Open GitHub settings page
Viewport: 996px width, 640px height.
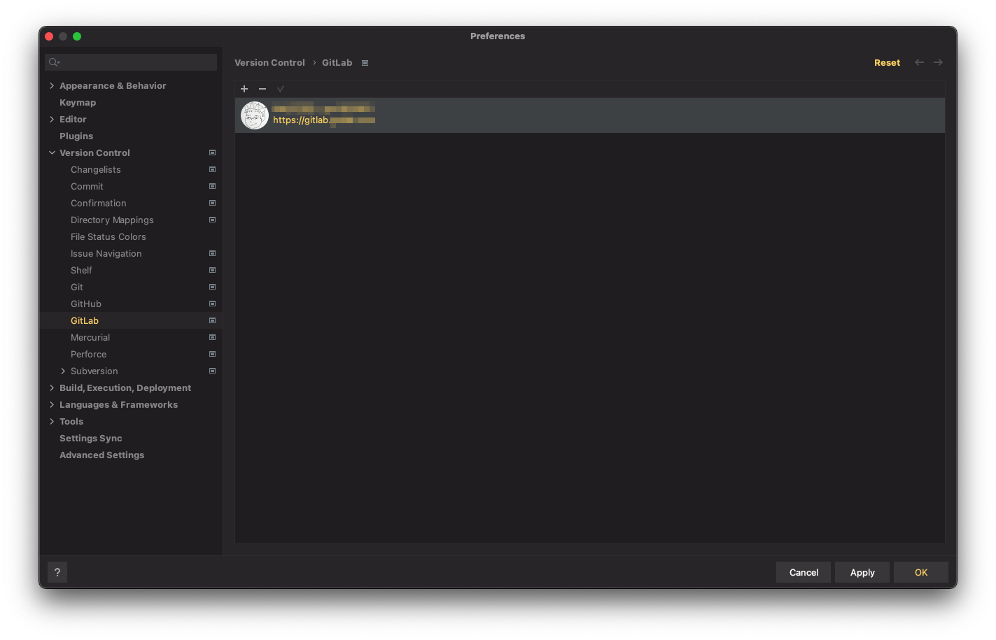(x=86, y=304)
